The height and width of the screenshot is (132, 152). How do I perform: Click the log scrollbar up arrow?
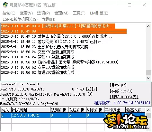tap(148, 26)
